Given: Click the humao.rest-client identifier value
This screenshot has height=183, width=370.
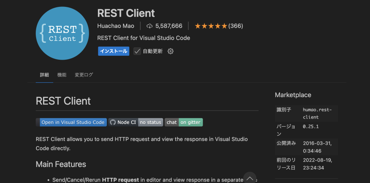Looking at the screenshot, I should (317, 114).
